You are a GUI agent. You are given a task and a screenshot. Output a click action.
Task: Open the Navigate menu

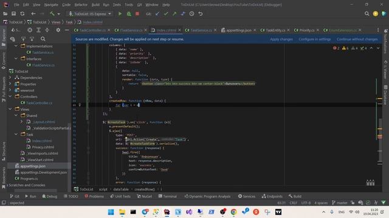[x=51, y=5]
